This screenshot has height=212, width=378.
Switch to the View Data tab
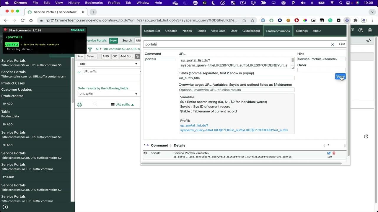click(x=218, y=31)
